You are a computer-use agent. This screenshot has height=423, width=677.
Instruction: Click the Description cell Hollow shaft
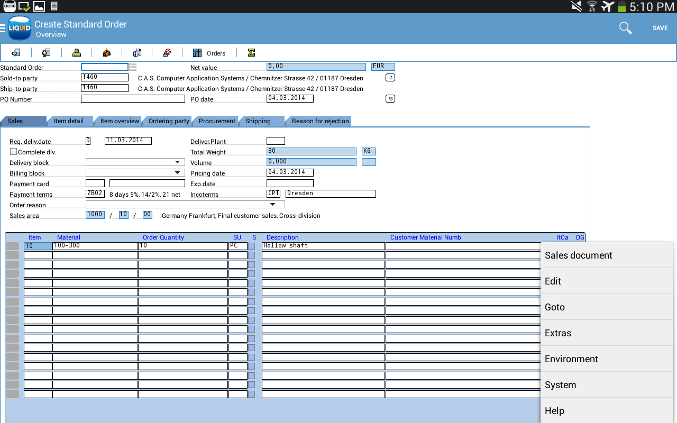click(323, 246)
